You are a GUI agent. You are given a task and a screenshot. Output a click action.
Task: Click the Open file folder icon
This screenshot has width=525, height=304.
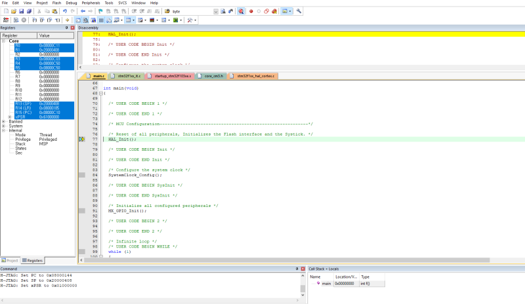14,11
